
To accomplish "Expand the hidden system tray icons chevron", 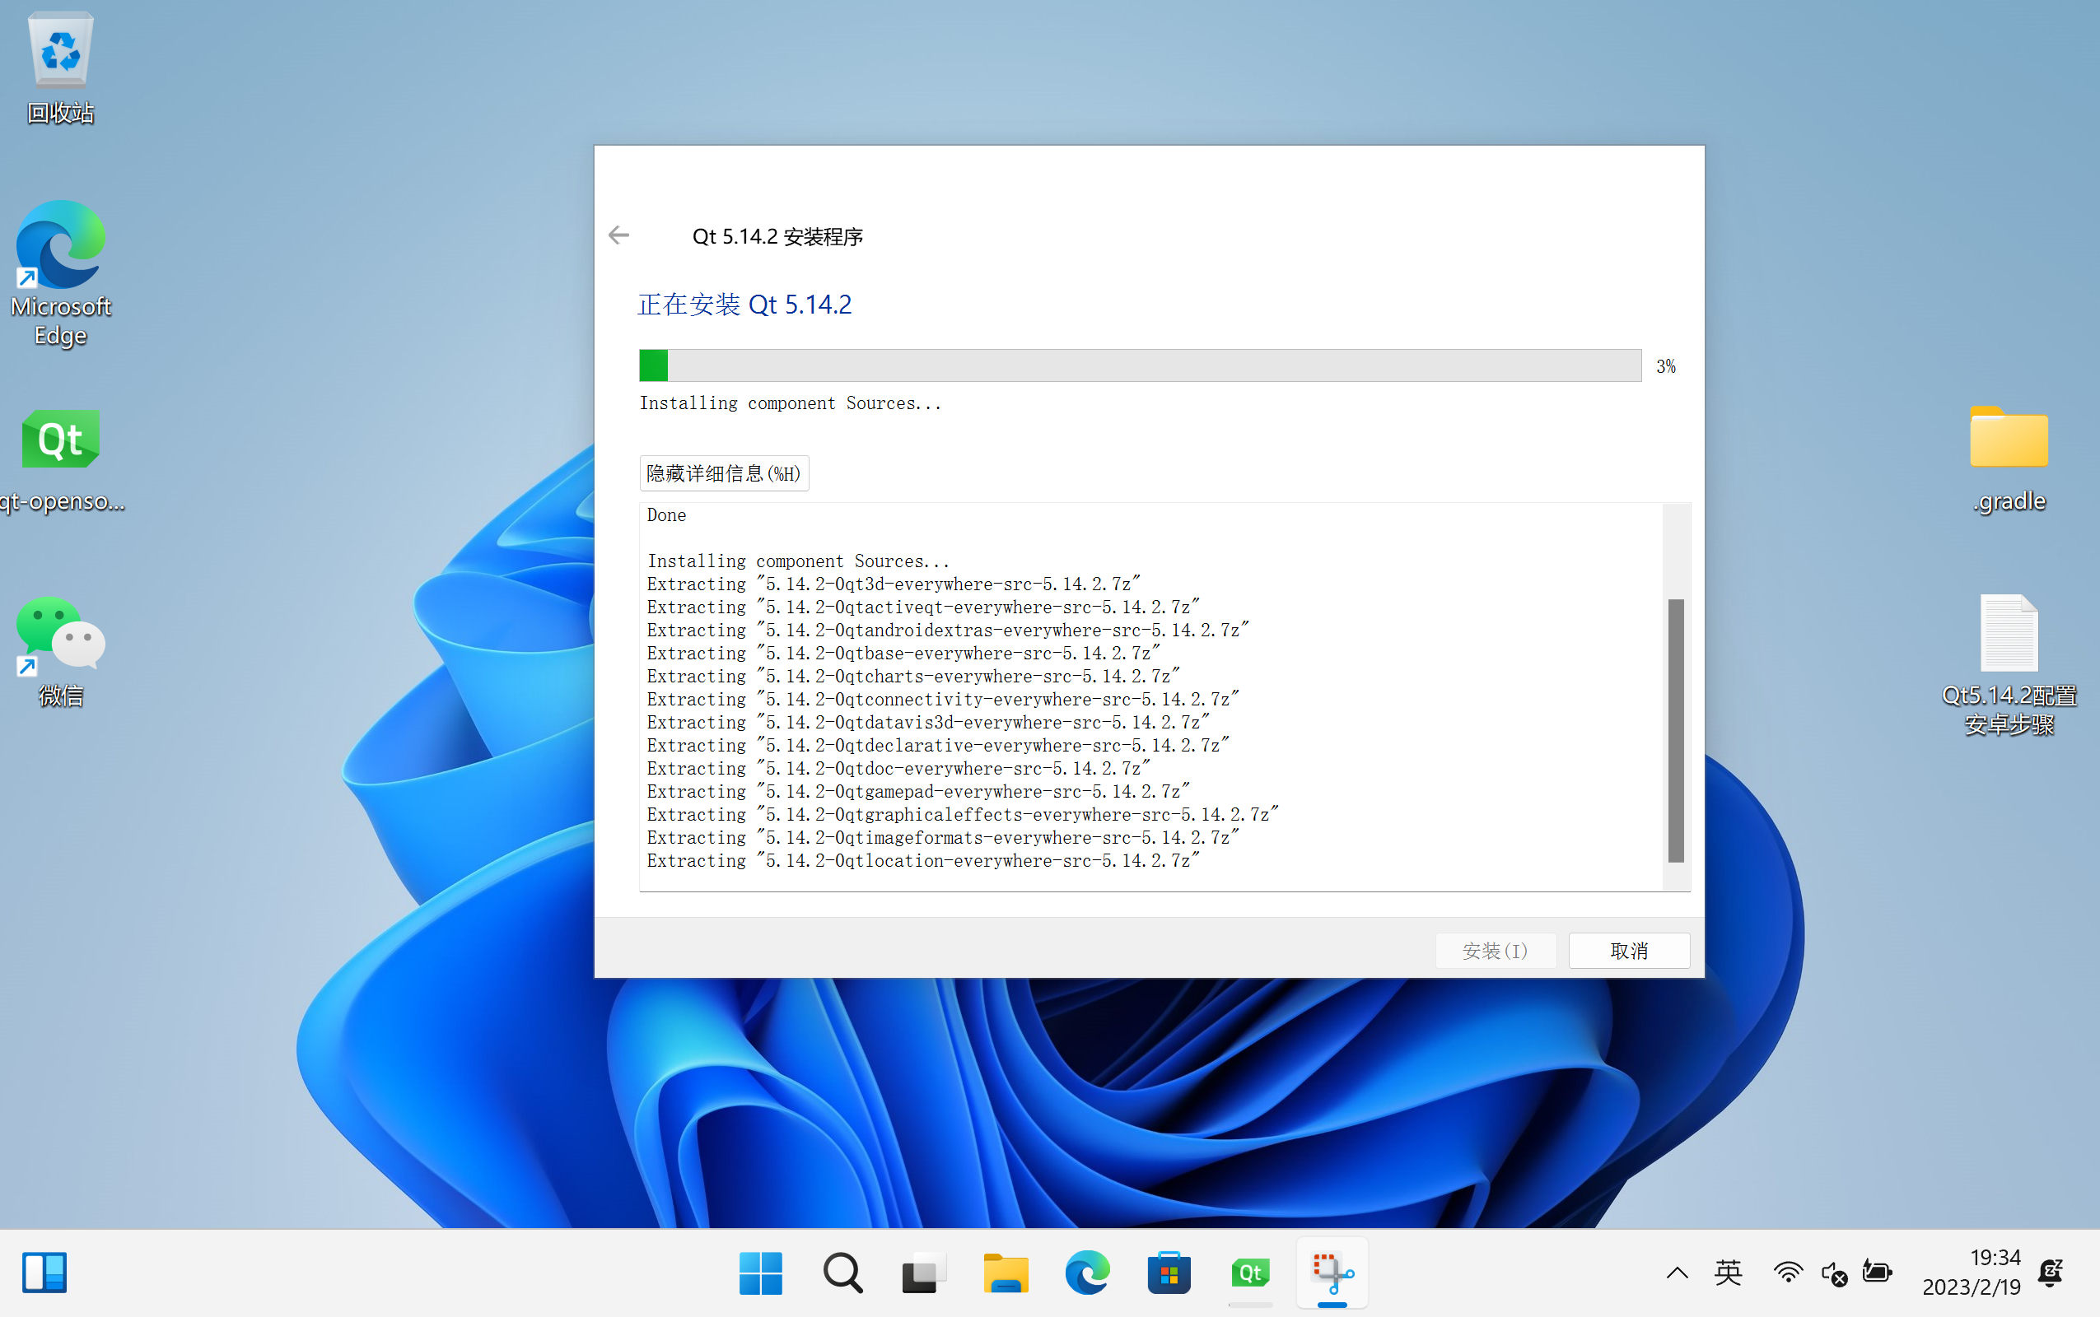I will click(1677, 1273).
